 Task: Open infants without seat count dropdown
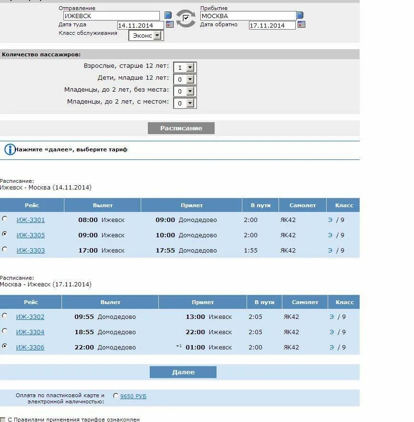185,91
